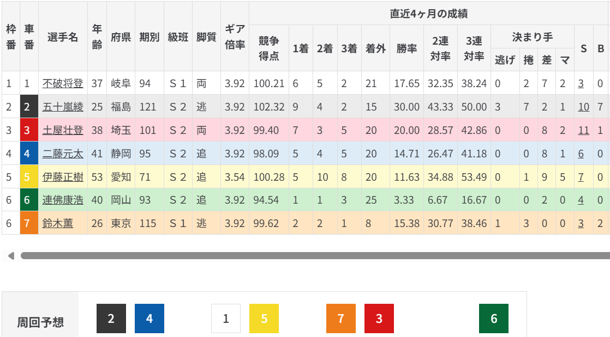Click yellow number 5 badge in lap prediction
This screenshot has width=610, height=337.
pos(264,318)
